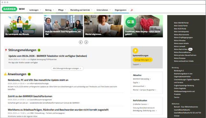Open 'Meine privaten Neuaufnahmen' in sidebar
The width and height of the screenshot is (206, 118).
click(x=185, y=55)
